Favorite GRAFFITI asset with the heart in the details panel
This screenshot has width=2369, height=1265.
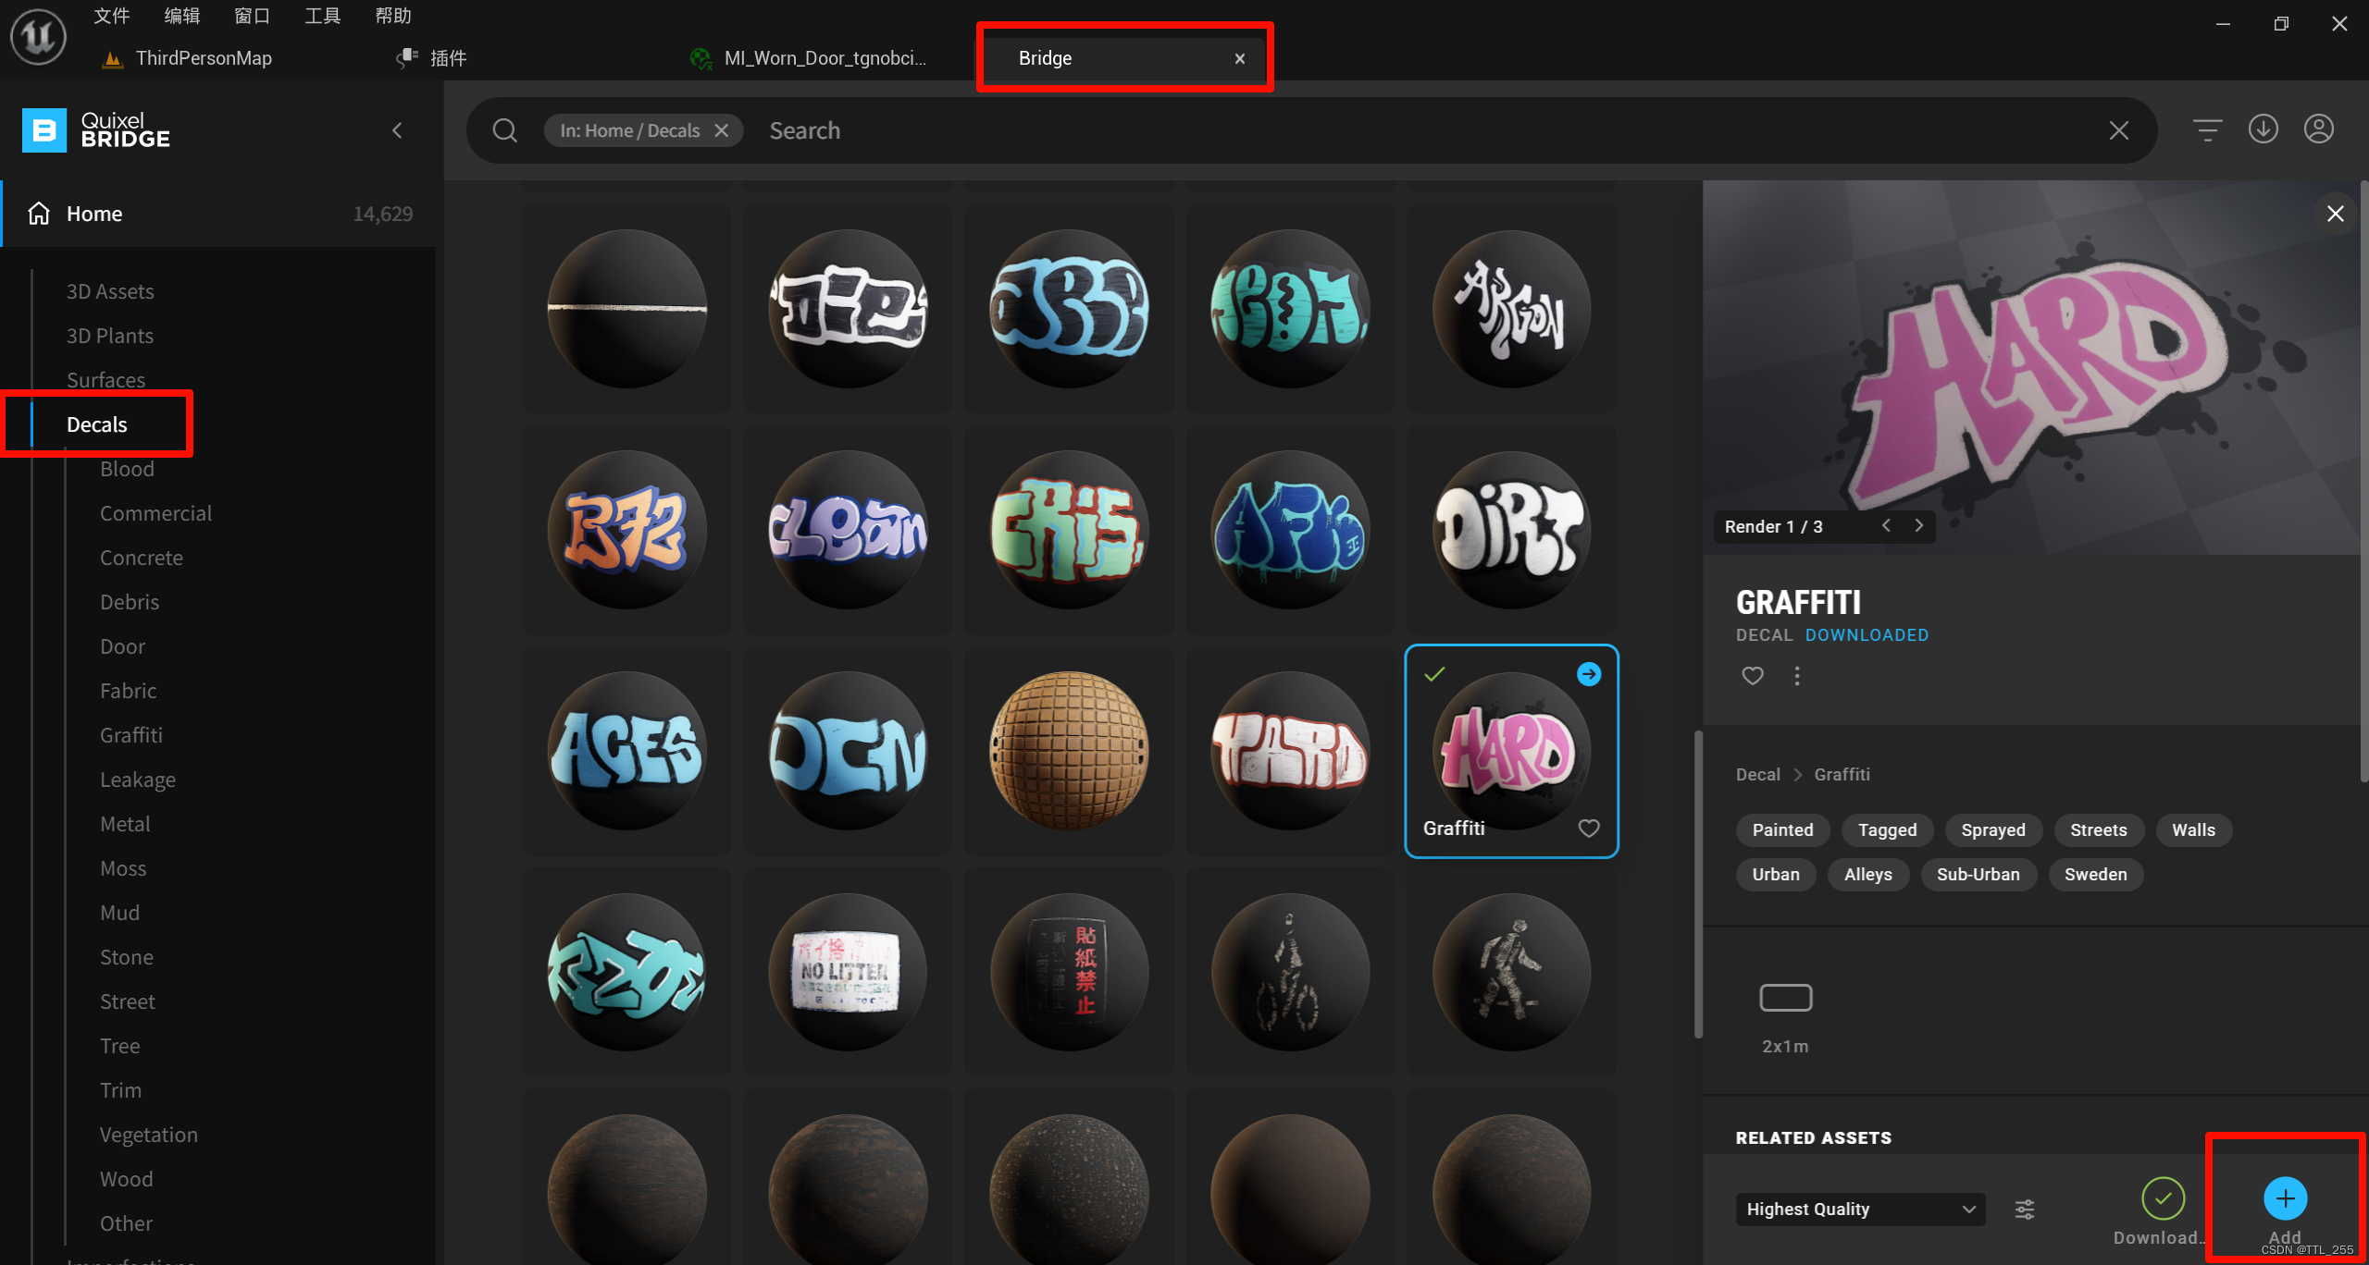coord(1753,676)
